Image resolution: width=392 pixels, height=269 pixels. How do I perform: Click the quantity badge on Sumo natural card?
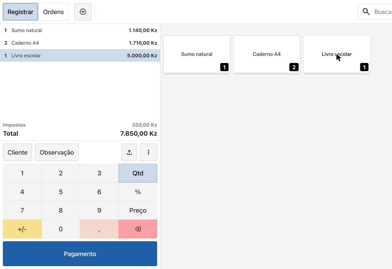pos(224,67)
